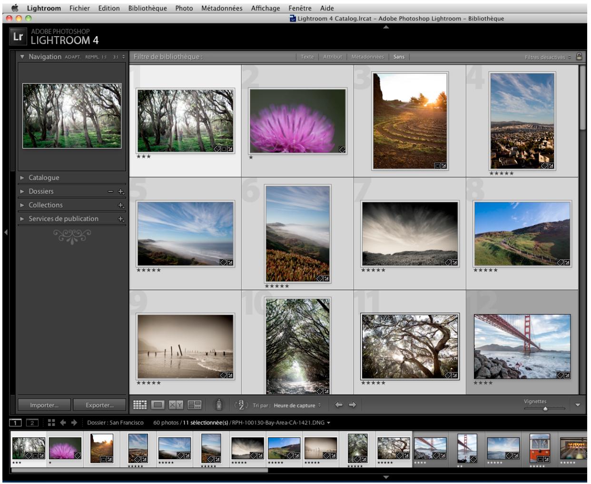Expand the Dossiers panel
591x484 pixels.
(x=22, y=191)
